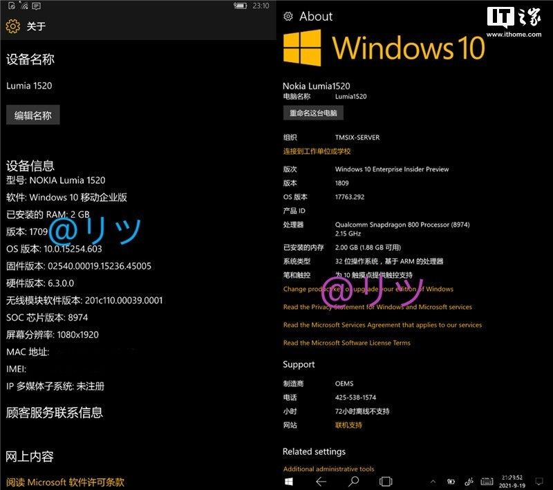Select the TMSIX-SERVER organization value
This screenshot has width=553, height=490.
click(x=357, y=138)
